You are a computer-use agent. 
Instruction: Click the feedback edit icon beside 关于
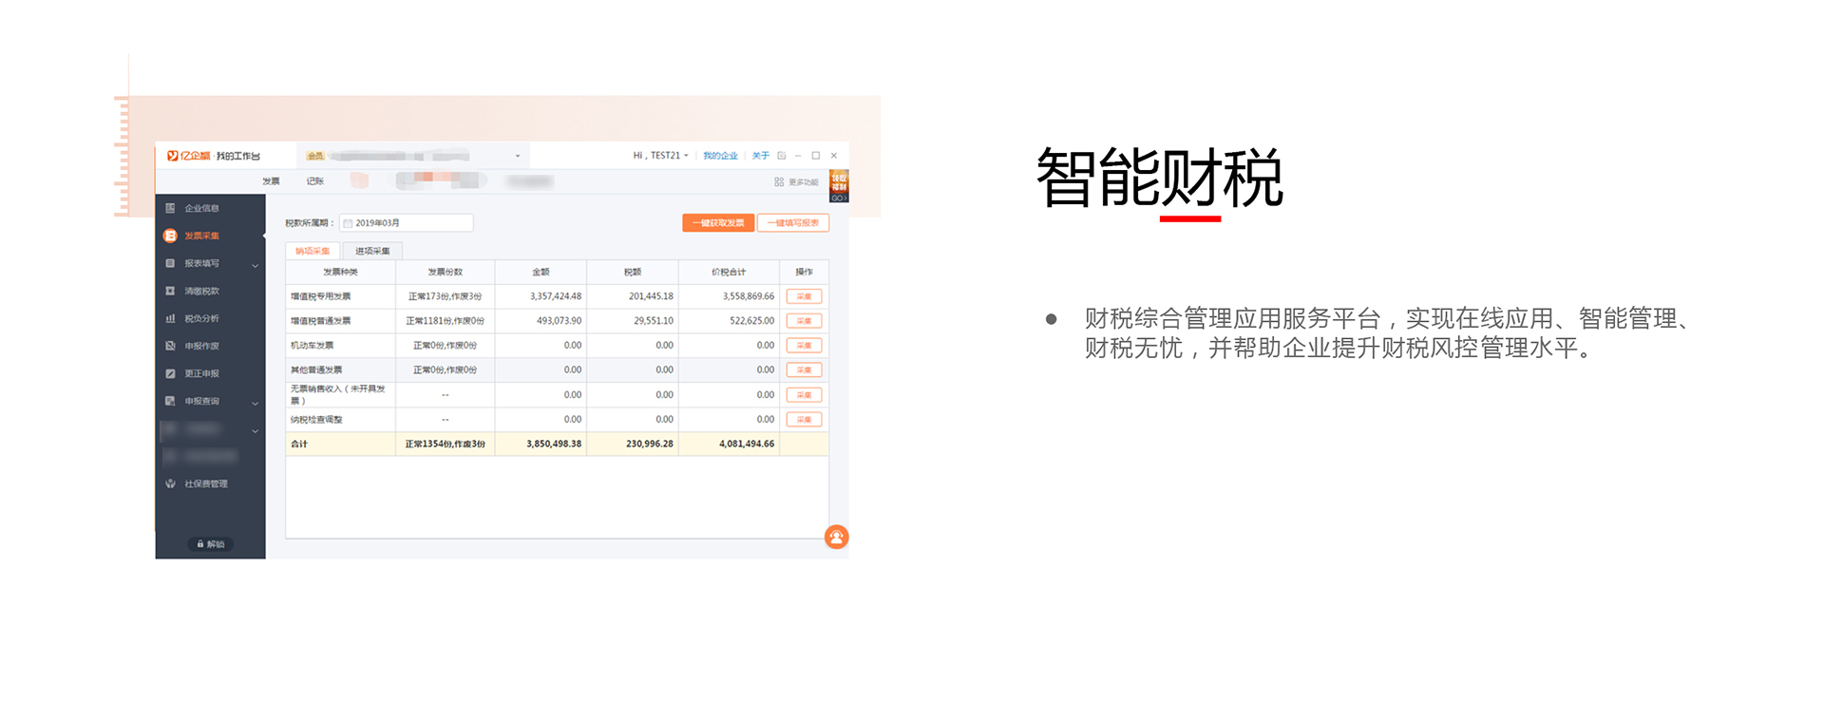tap(782, 156)
